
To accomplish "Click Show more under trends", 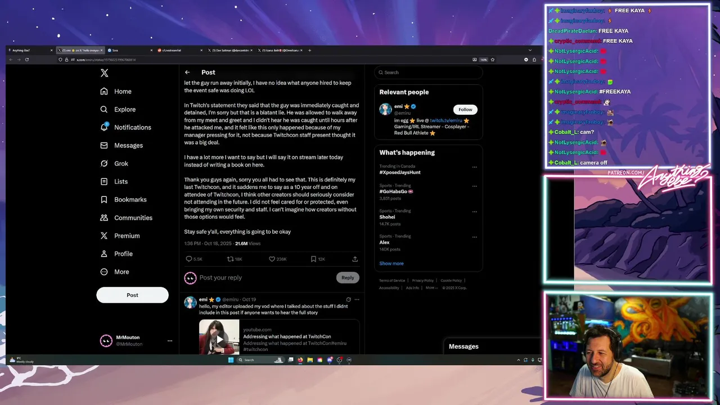I will [x=391, y=263].
